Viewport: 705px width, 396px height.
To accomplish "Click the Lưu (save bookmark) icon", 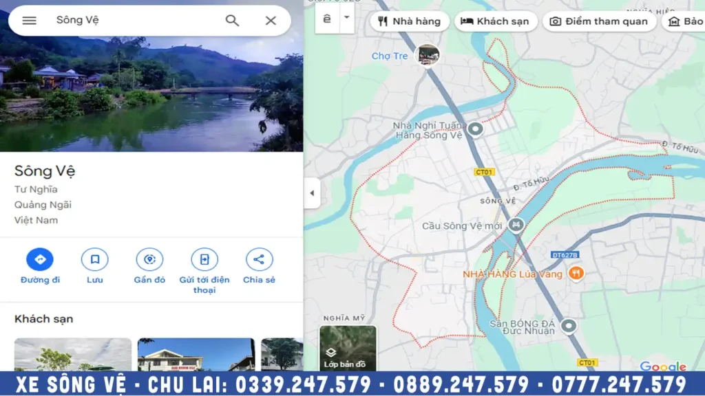I will [94, 259].
